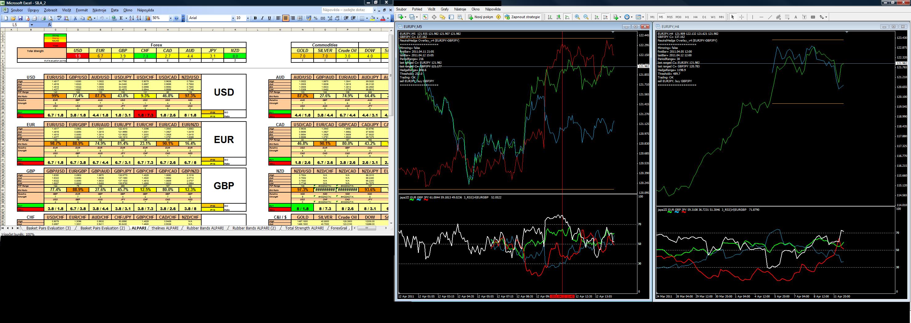Click the AutoSum sigma icon in Excel
Screen dimensions: 911x323
click(x=121, y=18)
